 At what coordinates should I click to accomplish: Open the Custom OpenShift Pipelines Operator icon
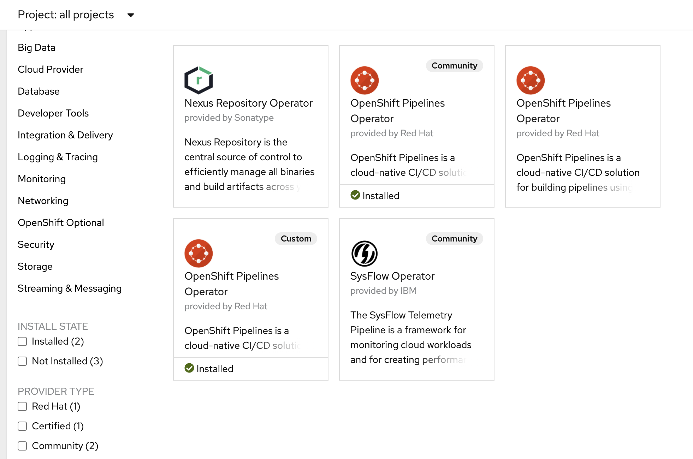(198, 253)
